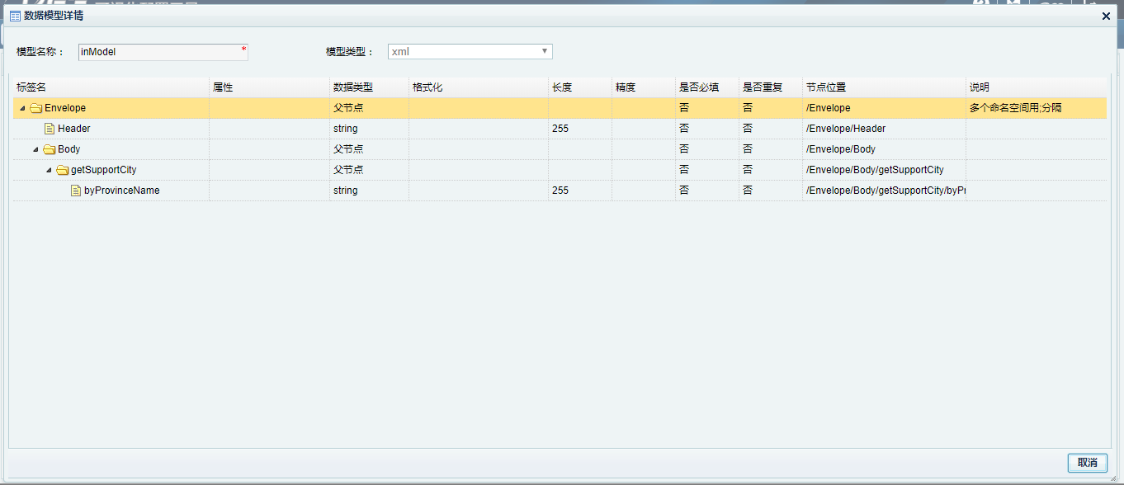Click the byProvinceName document icon

click(x=76, y=191)
